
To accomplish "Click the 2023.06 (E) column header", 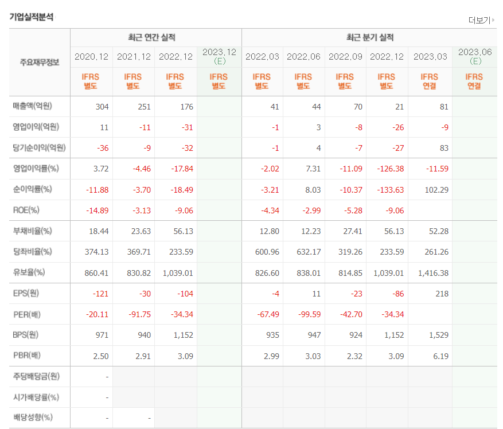I will click(475, 56).
